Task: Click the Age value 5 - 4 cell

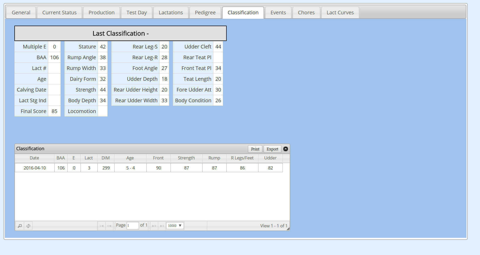Action: point(131,168)
